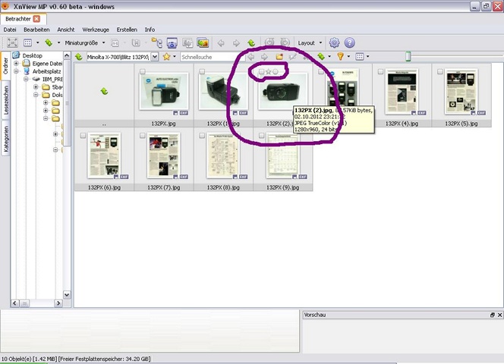The height and width of the screenshot is (364, 504).
Task: Click the camera capture toolbar icon
Action: click(x=172, y=43)
